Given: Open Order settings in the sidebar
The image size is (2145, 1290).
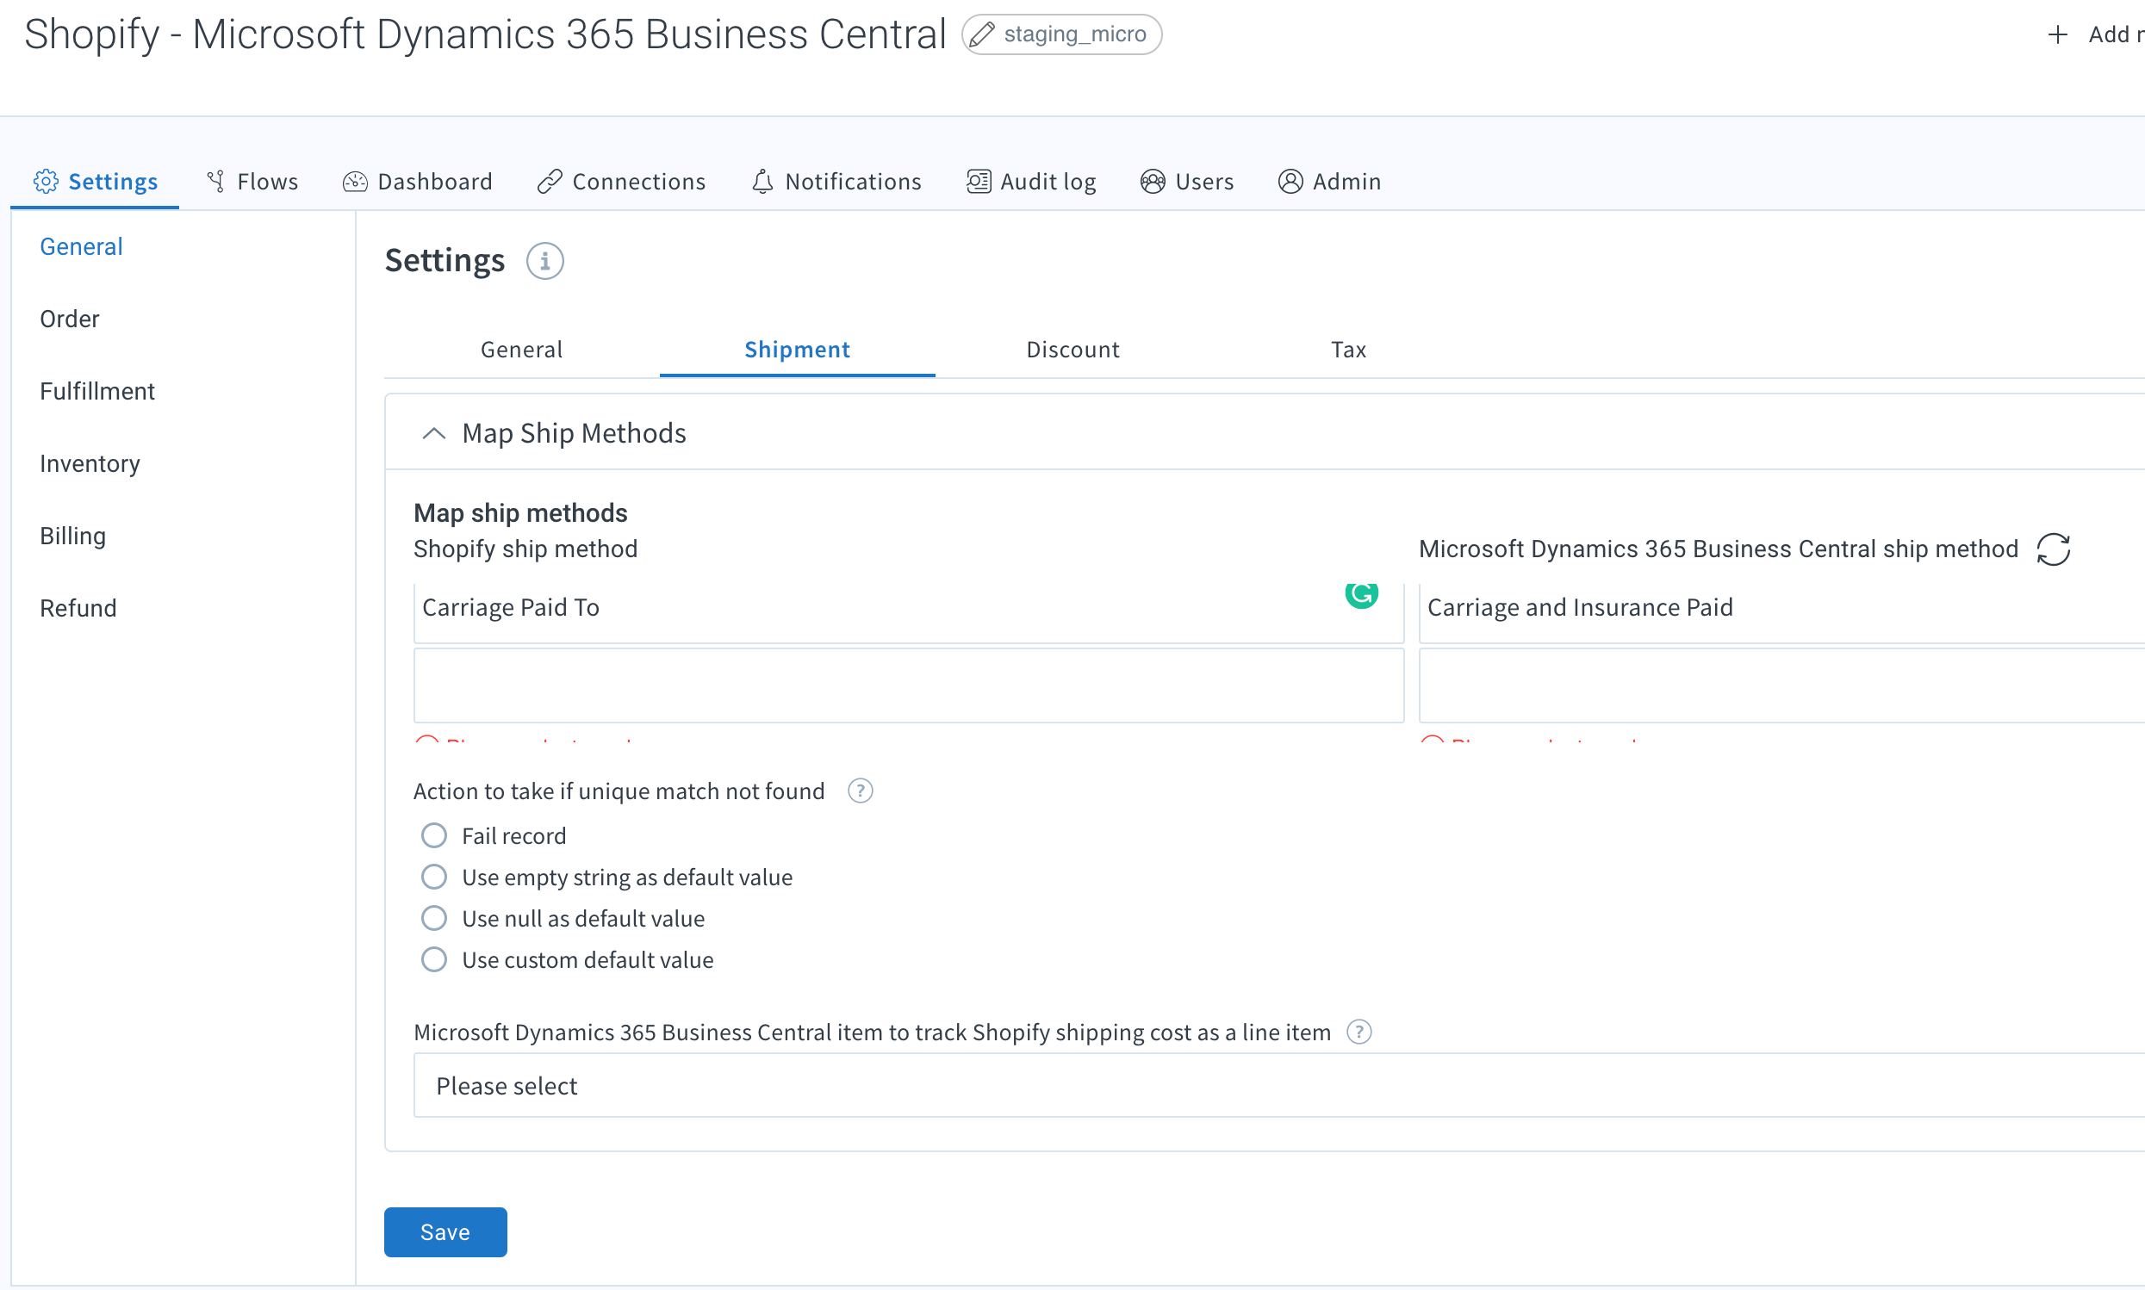Looking at the screenshot, I should tap(70, 319).
